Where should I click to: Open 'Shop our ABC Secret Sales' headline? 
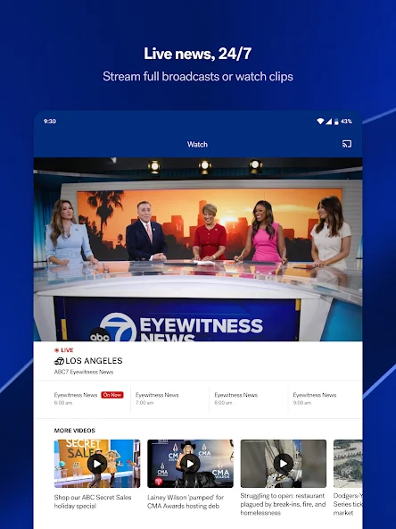[93, 501]
